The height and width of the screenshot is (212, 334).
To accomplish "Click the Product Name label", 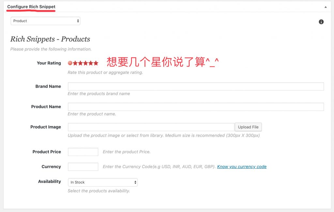I will [46, 106].
